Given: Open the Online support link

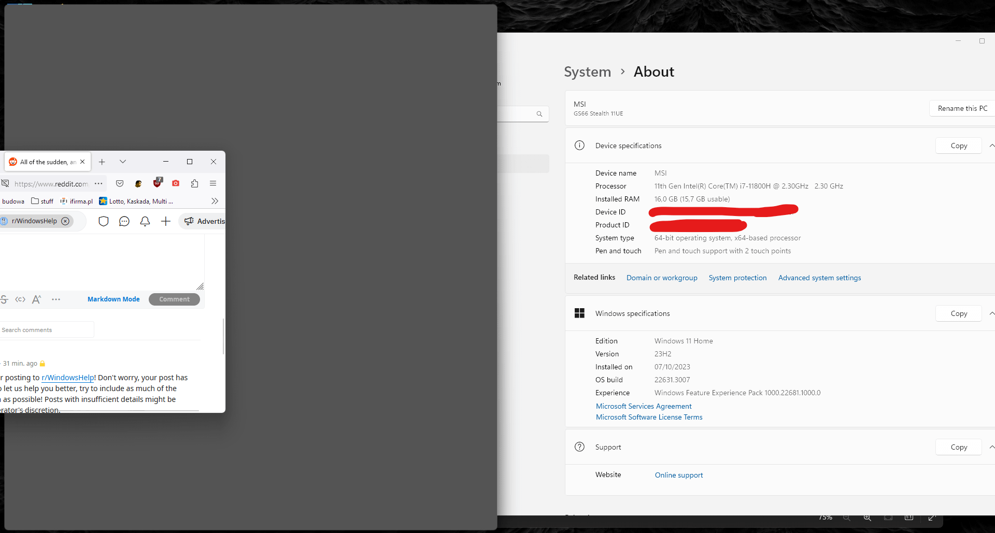Looking at the screenshot, I should click(x=679, y=475).
